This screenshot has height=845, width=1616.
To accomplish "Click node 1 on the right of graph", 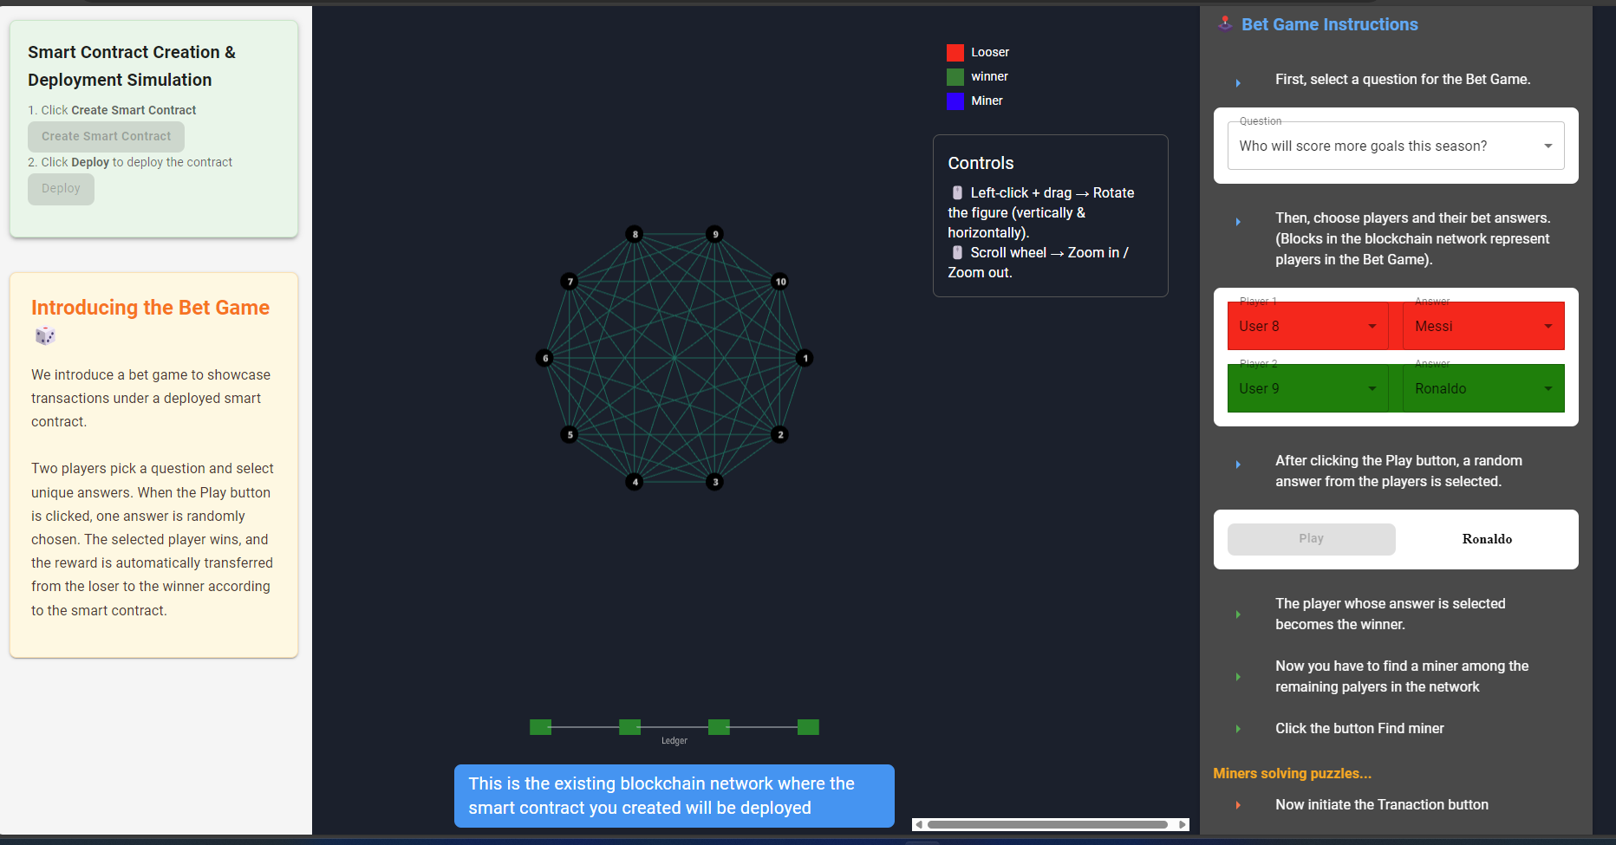I will click(x=805, y=358).
